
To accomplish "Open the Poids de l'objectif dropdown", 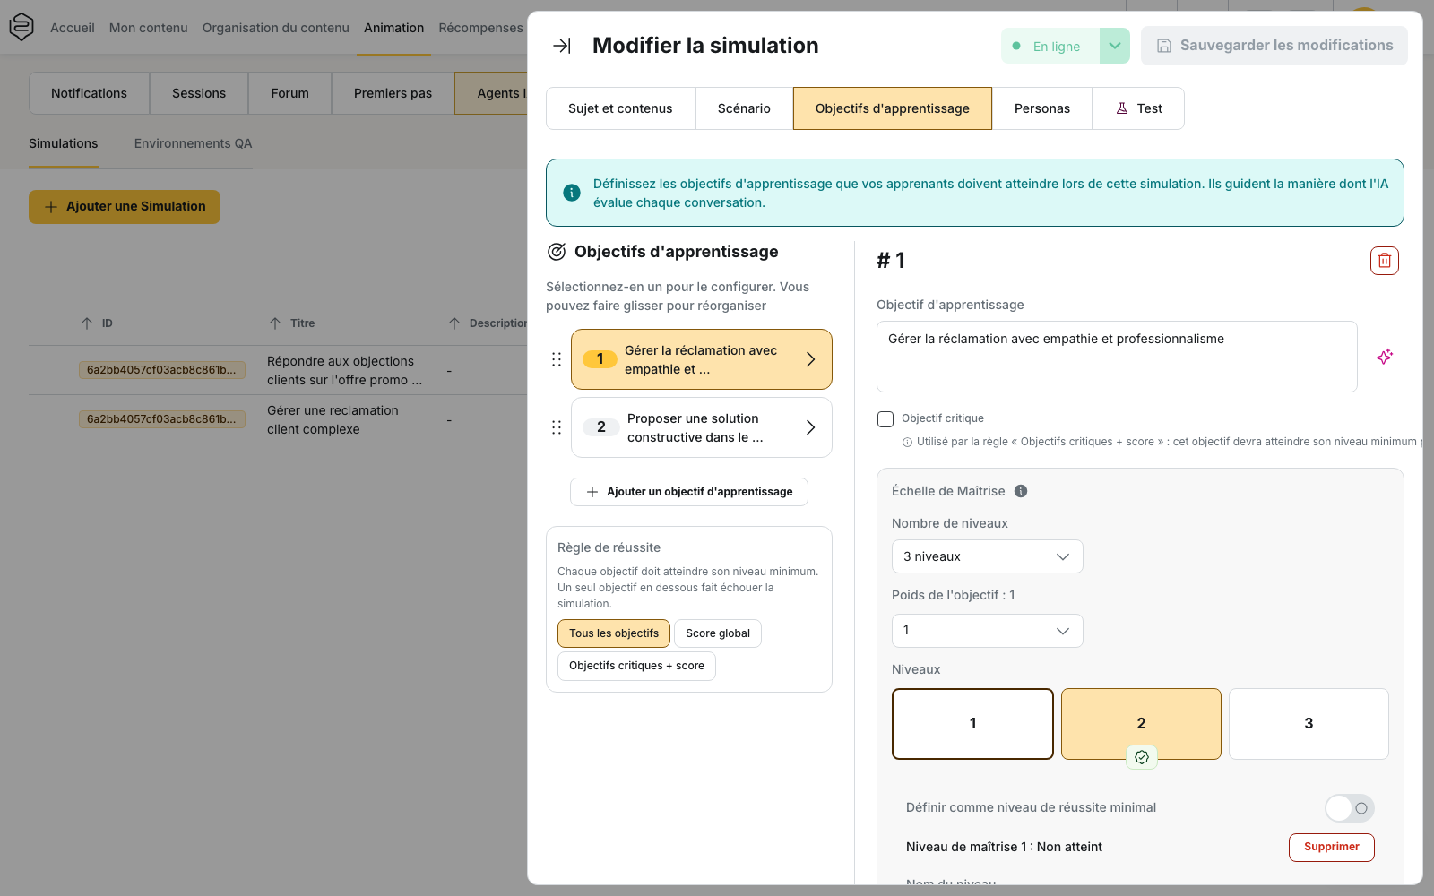I will [988, 631].
